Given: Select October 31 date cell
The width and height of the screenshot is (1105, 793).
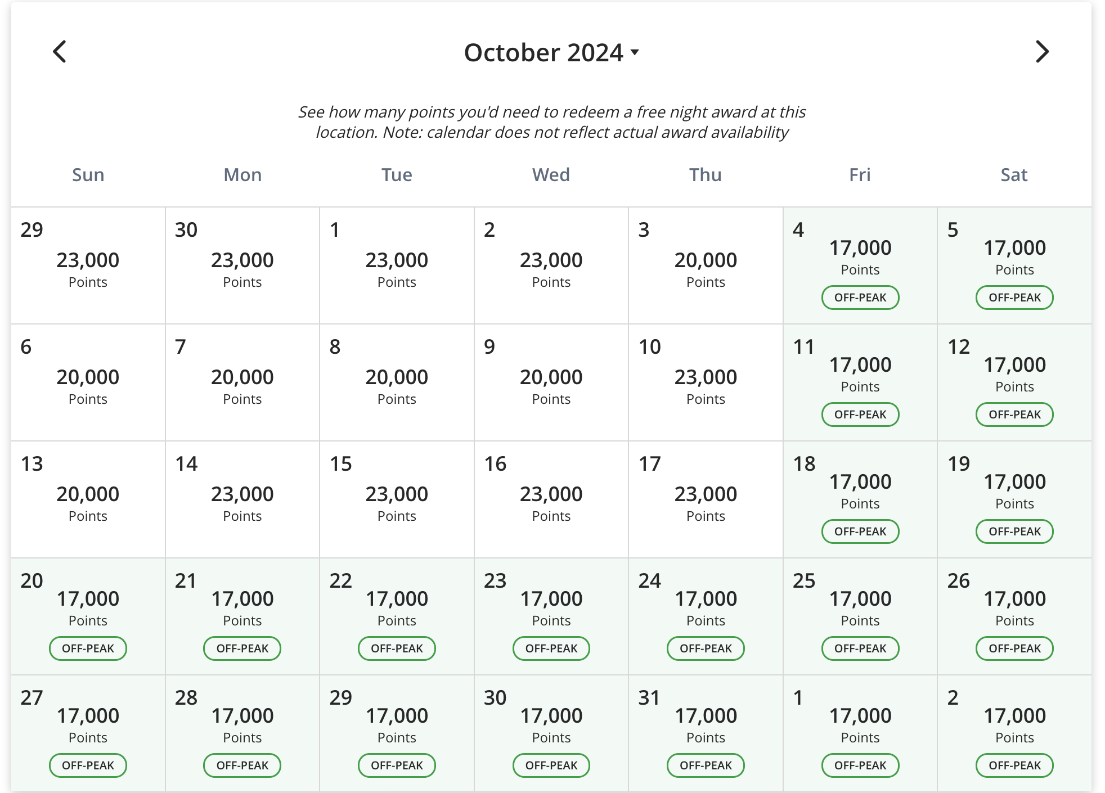Looking at the screenshot, I should (706, 733).
